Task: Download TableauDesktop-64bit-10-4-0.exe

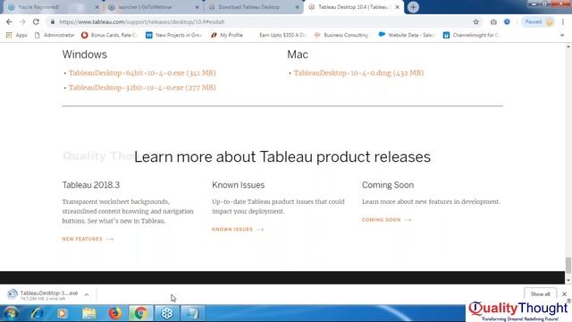Action: point(142,72)
